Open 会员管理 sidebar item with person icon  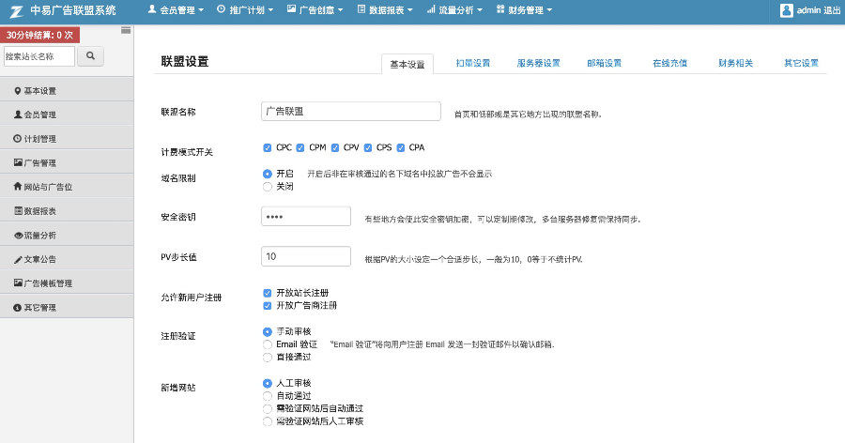(67, 115)
